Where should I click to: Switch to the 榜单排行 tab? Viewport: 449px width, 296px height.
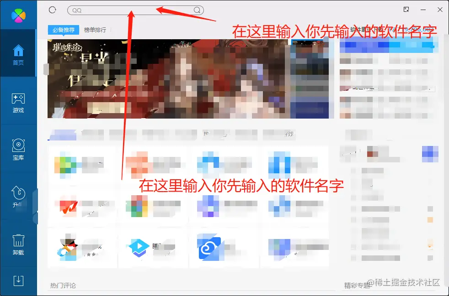tap(95, 30)
